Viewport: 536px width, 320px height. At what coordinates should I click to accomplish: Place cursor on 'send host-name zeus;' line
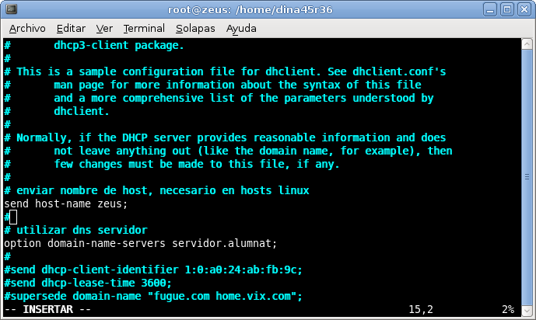(x=65, y=203)
